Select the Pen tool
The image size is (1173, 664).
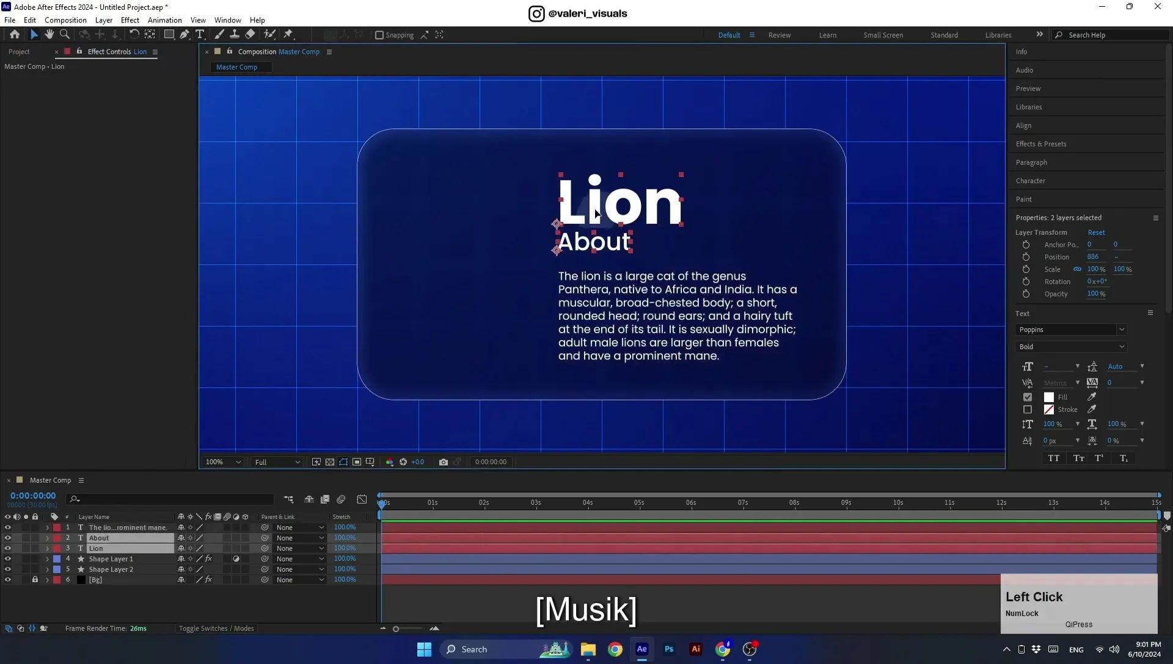pyautogui.click(x=185, y=35)
